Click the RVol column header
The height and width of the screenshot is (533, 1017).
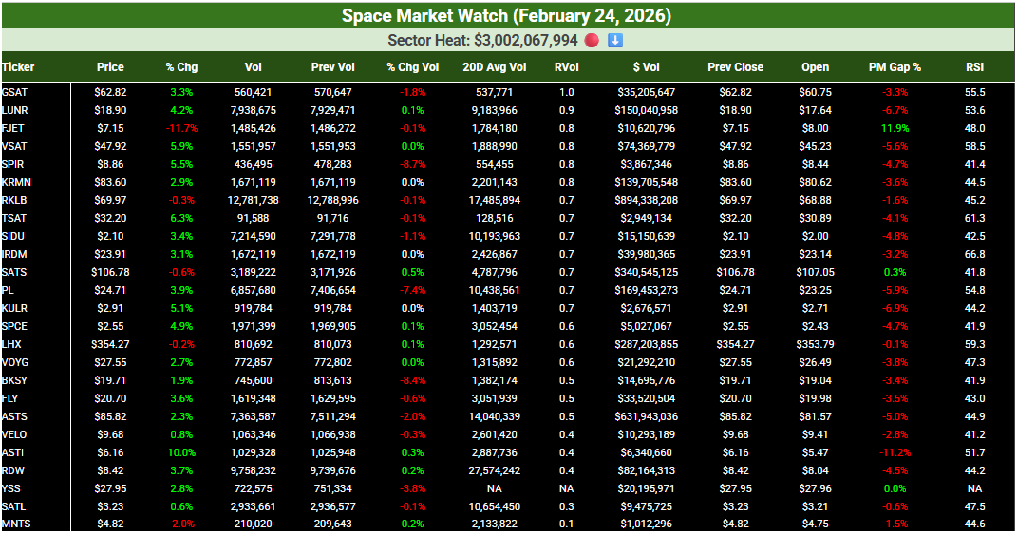click(x=566, y=66)
